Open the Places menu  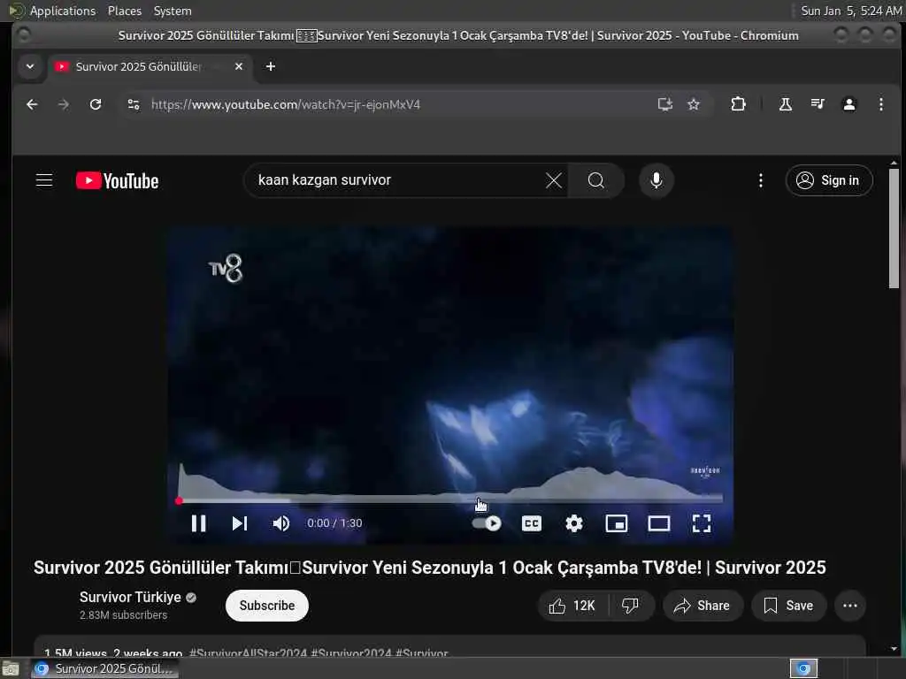click(x=124, y=11)
